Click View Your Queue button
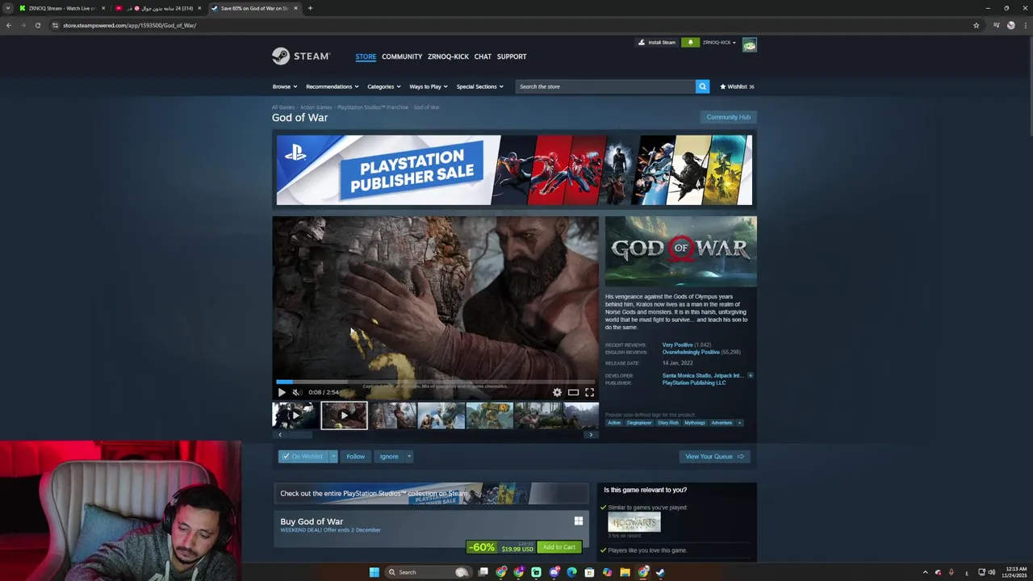Screen dimensions: 1033x581 [x=714, y=457]
